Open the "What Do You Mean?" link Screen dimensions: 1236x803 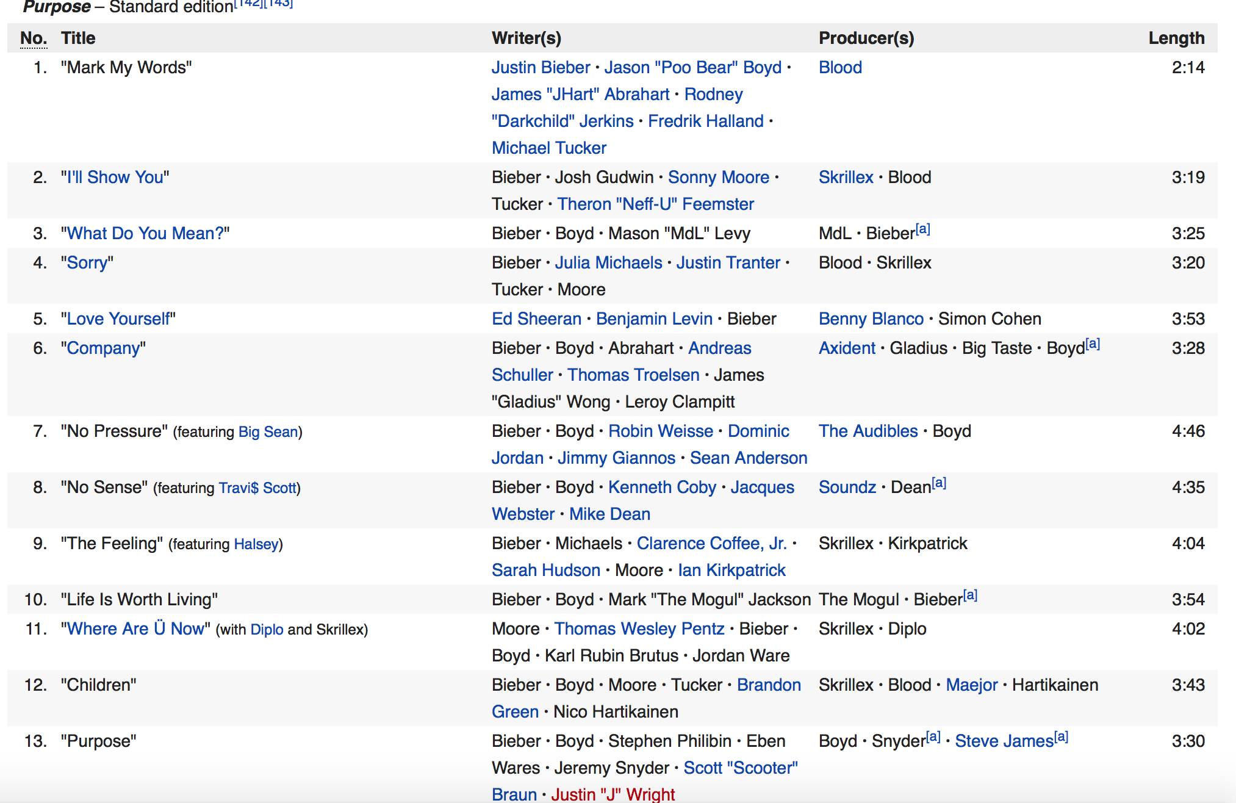click(x=145, y=234)
